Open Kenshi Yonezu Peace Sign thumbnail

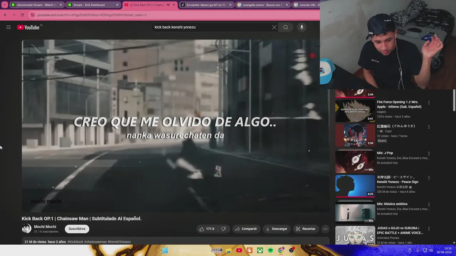[x=355, y=186]
